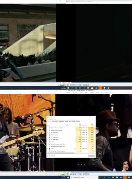Click the Cortana circle on the lower taskbar
The height and width of the screenshot is (179, 132).
pyautogui.click(x=100, y=177)
